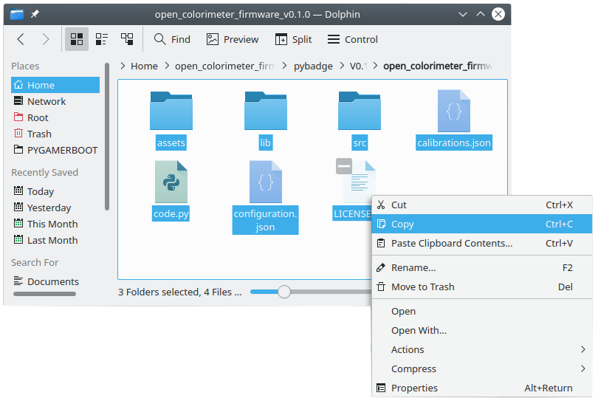Choose Open from the context menu
Screen dimensions: 598x401
[x=482, y=311]
